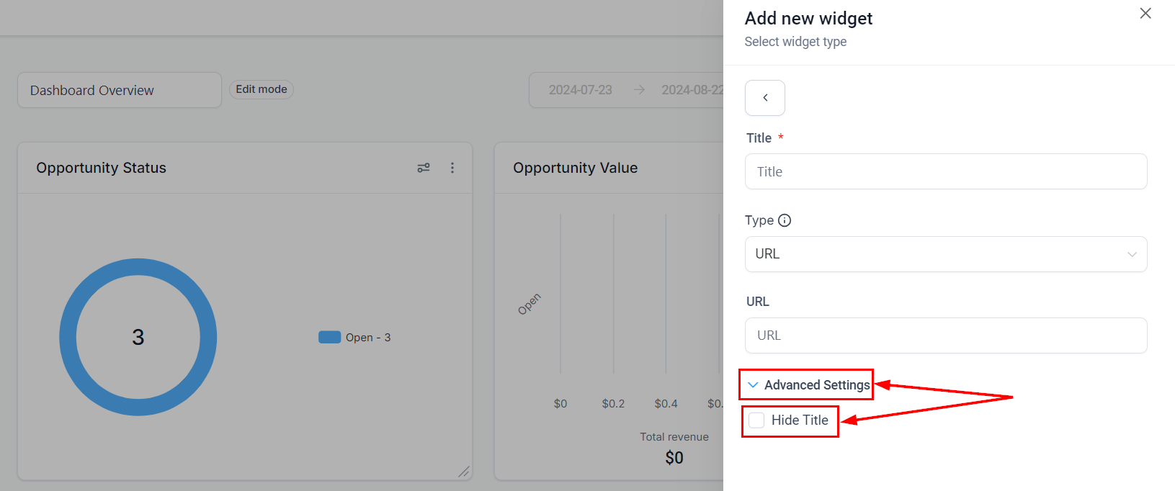1175x491 pixels.
Task: Open the Type dropdown showing URL
Action: point(945,254)
